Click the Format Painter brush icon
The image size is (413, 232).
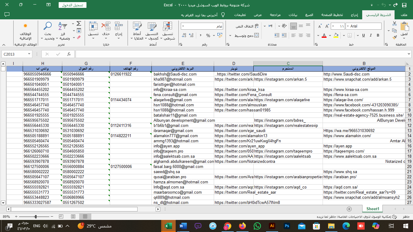coord(395,37)
